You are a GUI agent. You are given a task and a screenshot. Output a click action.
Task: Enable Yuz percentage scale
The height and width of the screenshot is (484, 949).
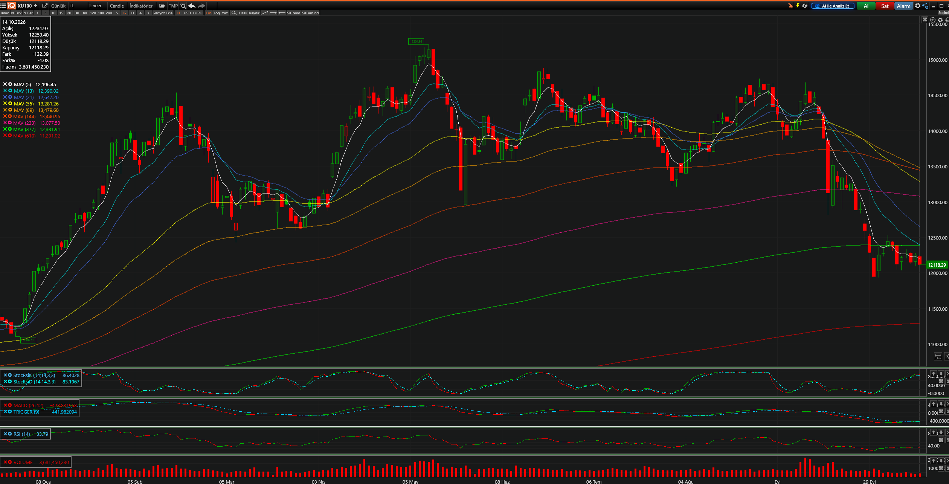coord(225,13)
